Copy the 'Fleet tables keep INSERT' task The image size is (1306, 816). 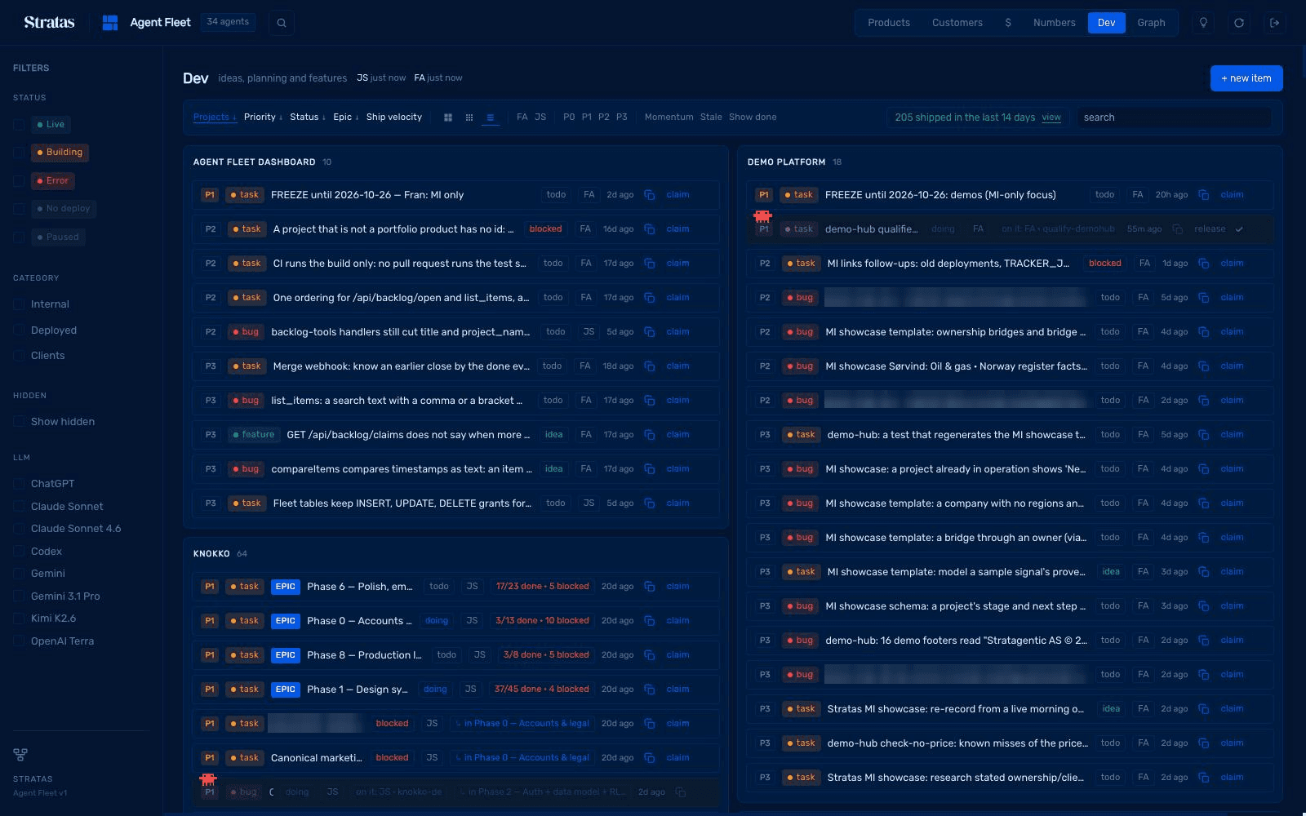(x=650, y=503)
